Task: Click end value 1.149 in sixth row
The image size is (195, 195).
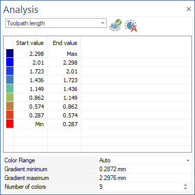Action: pyautogui.click(x=64, y=98)
